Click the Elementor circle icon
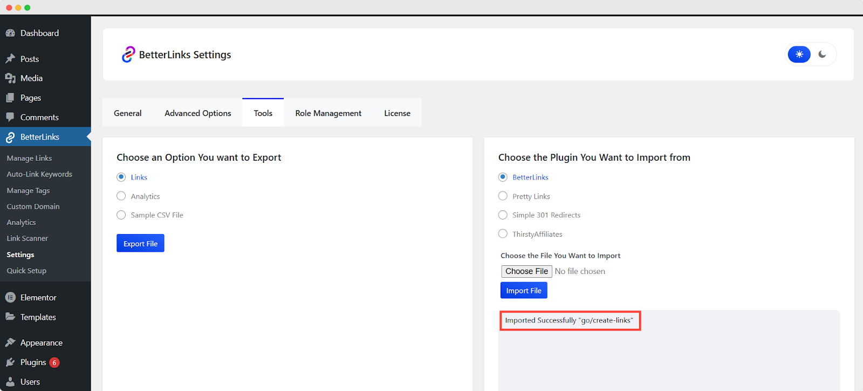Viewport: 863px width, 391px height. (x=10, y=298)
